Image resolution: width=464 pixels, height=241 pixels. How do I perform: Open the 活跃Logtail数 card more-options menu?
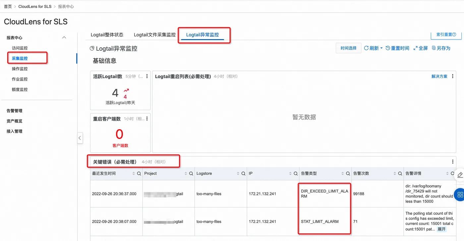pyautogui.click(x=147, y=76)
